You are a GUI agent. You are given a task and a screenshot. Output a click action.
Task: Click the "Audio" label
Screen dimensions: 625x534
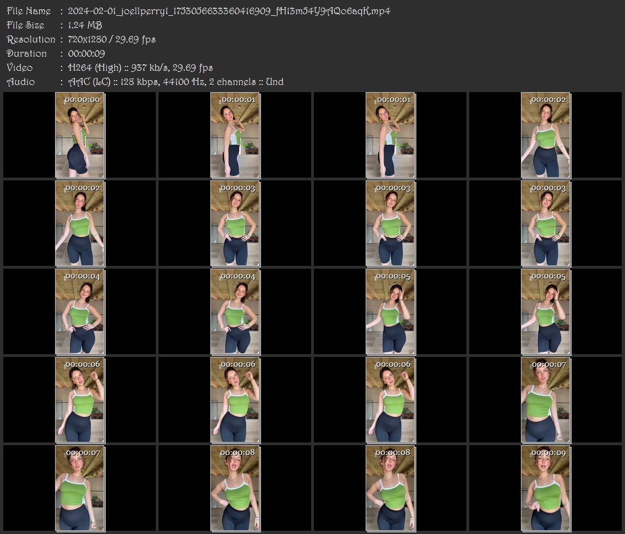point(21,82)
